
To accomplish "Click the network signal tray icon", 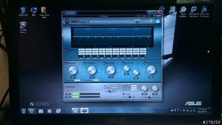I will [x=191, y=111].
